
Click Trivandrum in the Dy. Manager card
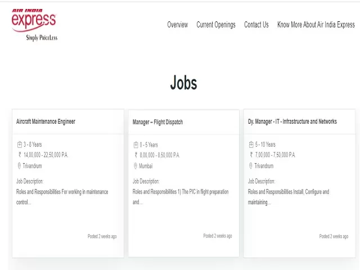(264, 166)
